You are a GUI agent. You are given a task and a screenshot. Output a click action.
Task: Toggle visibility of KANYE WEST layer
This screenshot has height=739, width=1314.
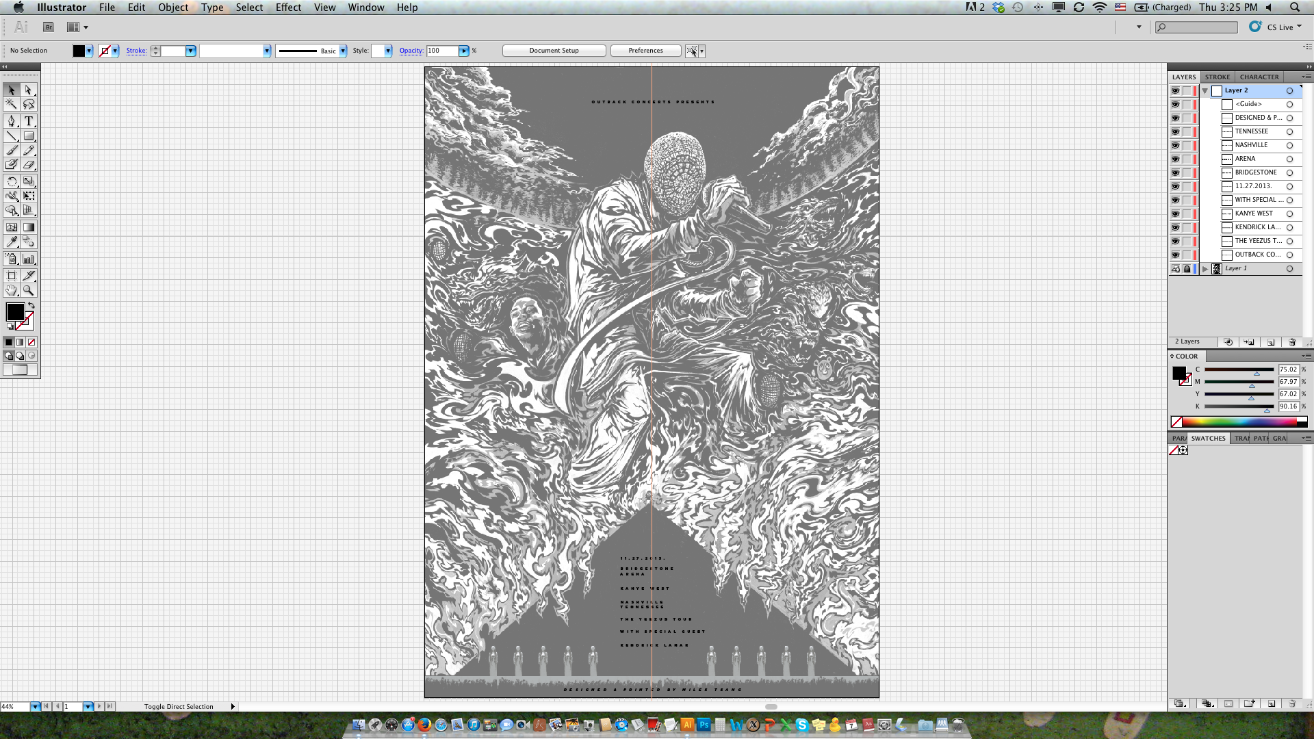click(x=1175, y=213)
